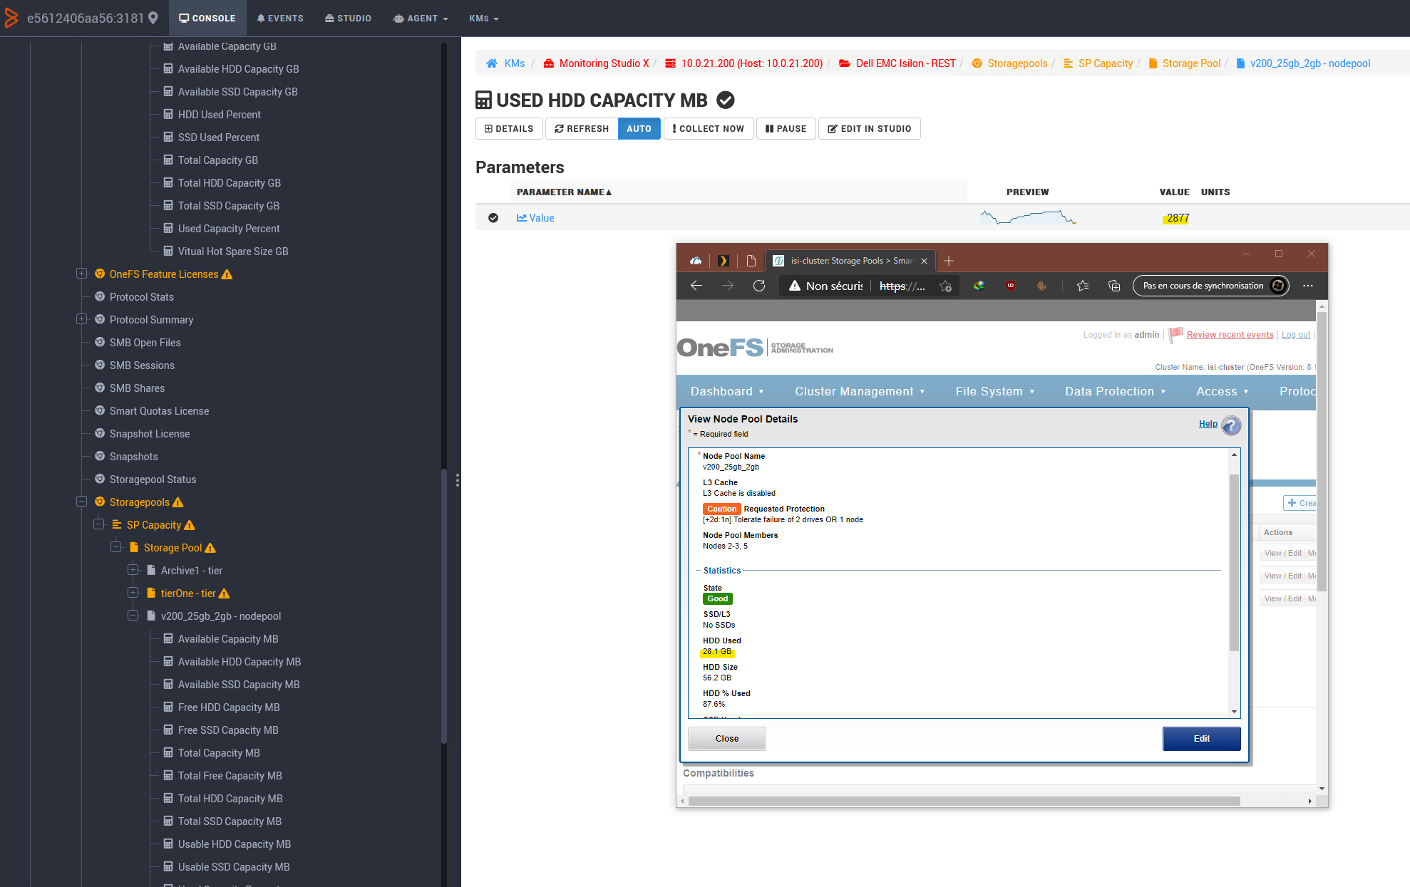Image resolution: width=1410 pixels, height=887 pixels.
Task: Pause collection with the PAUSE button
Action: [x=786, y=129]
